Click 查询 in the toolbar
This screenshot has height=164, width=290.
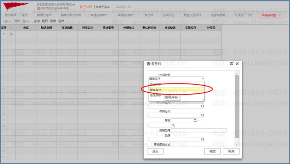coord(37,21)
